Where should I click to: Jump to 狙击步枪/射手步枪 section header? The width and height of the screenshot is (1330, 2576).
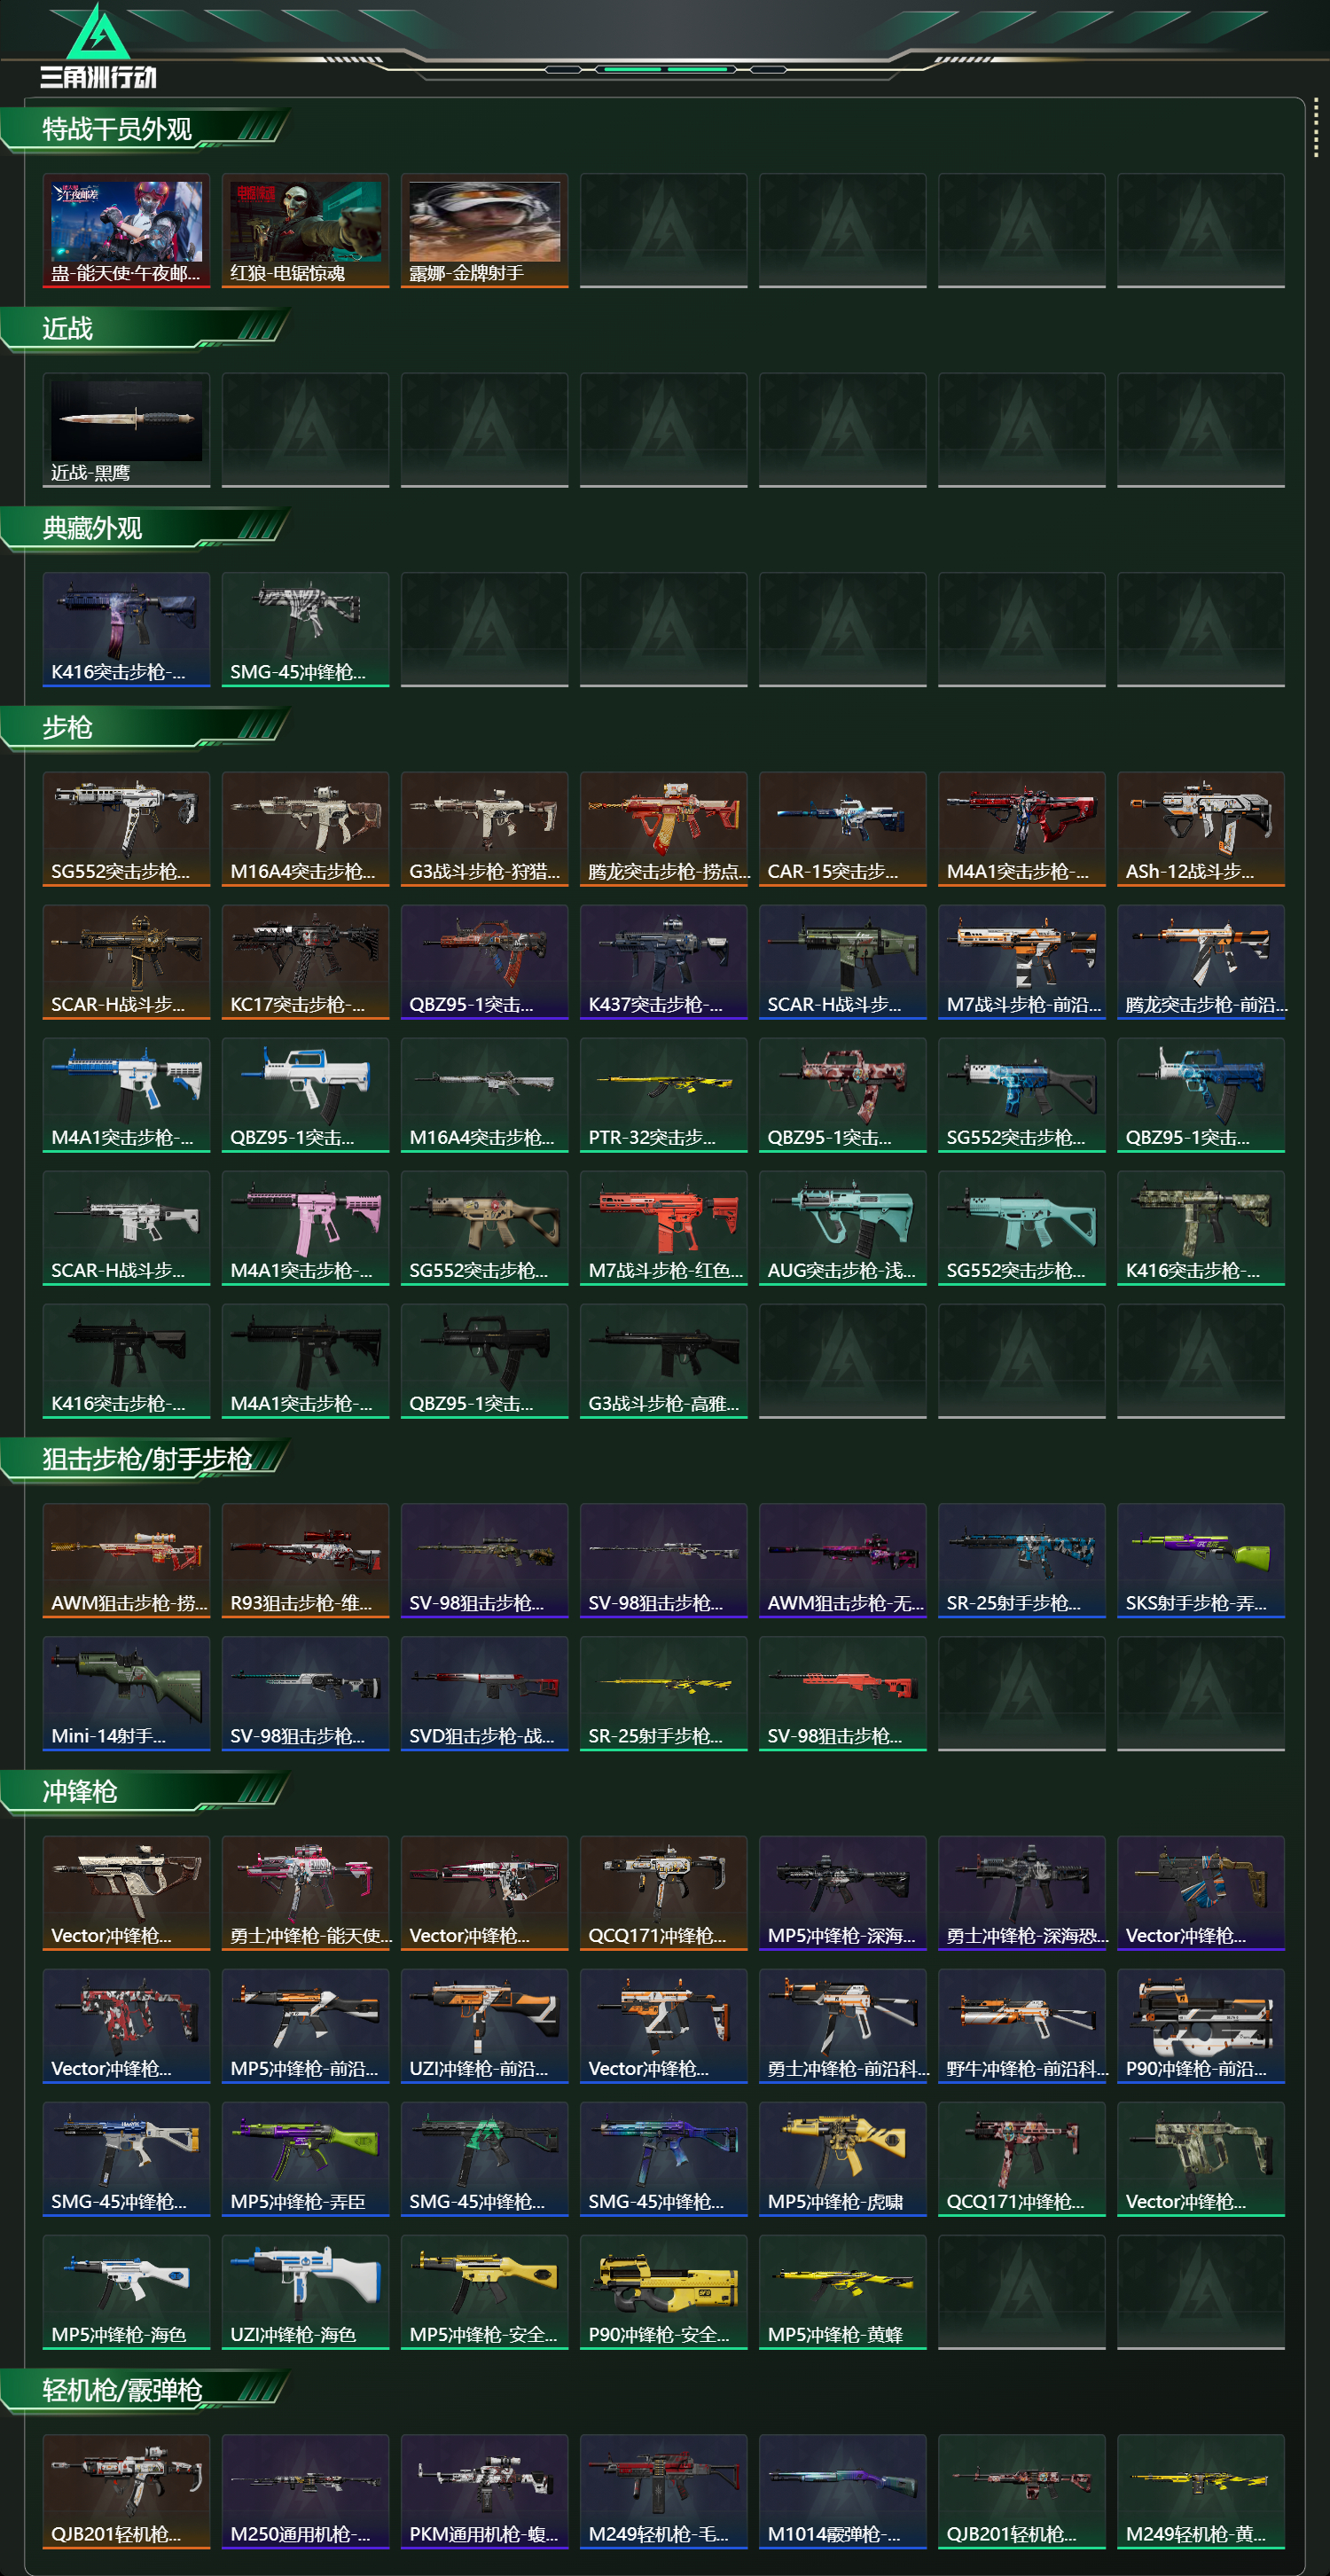pos(145,1460)
